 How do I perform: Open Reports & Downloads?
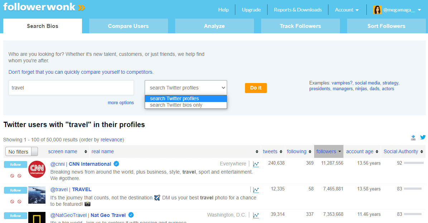pos(298,10)
